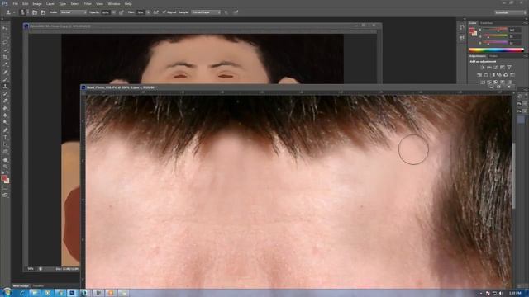This screenshot has width=529, height=297.
Task: Select the Move tool
Action: 5,28
